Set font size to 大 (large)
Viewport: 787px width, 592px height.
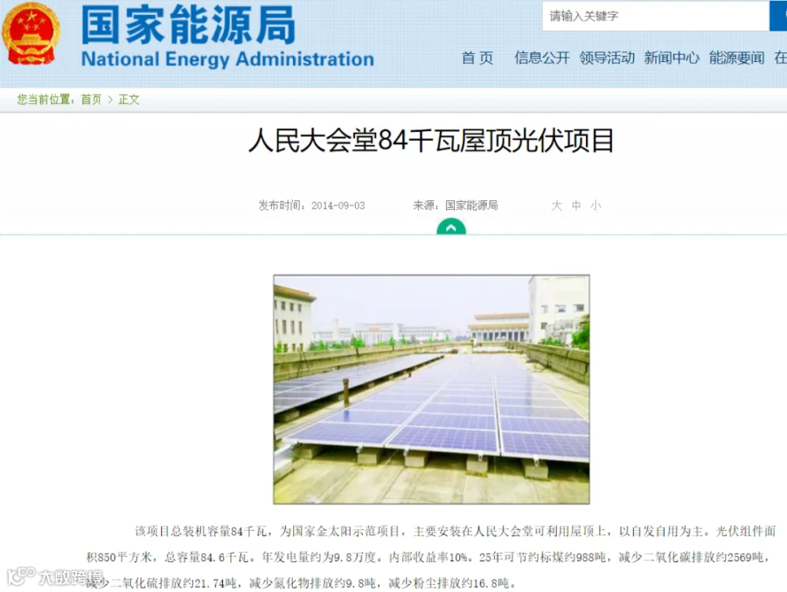[x=557, y=205]
